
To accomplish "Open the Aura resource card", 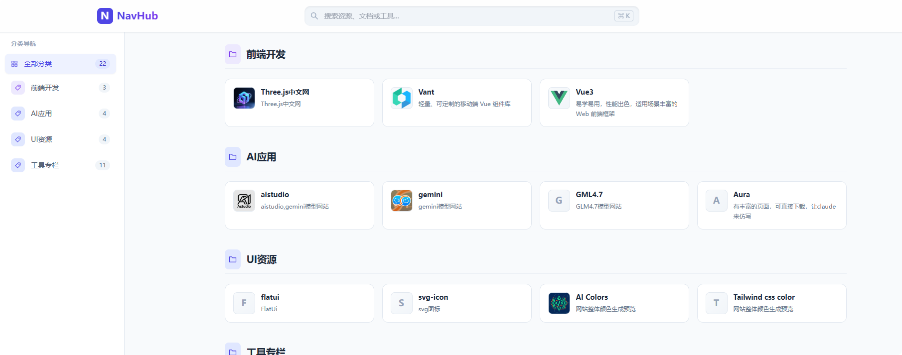I will click(771, 205).
